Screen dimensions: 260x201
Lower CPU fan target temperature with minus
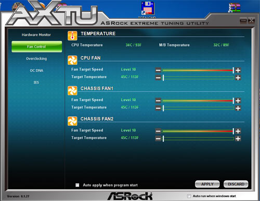point(158,78)
